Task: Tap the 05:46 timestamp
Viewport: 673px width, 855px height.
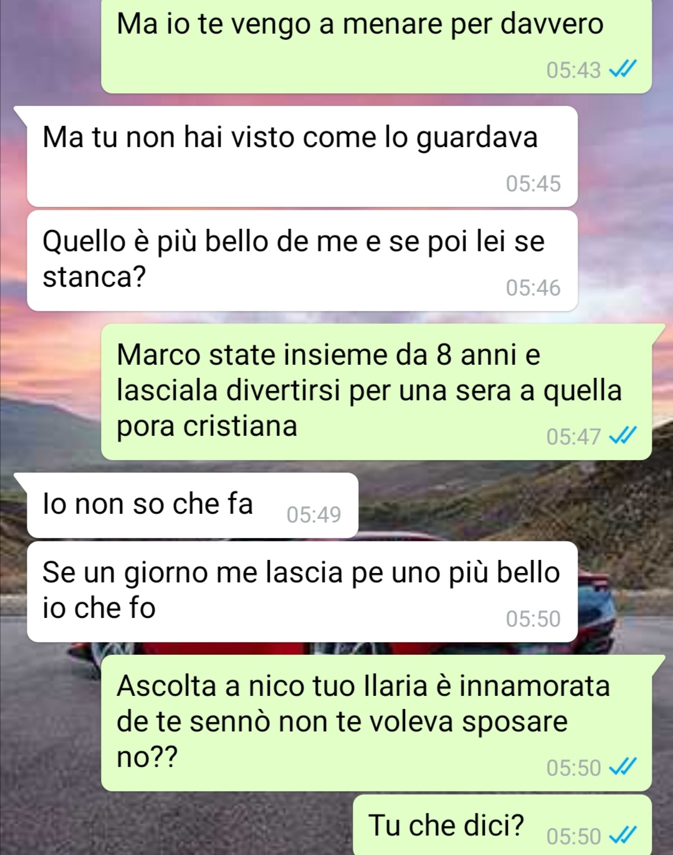Action: point(533,287)
